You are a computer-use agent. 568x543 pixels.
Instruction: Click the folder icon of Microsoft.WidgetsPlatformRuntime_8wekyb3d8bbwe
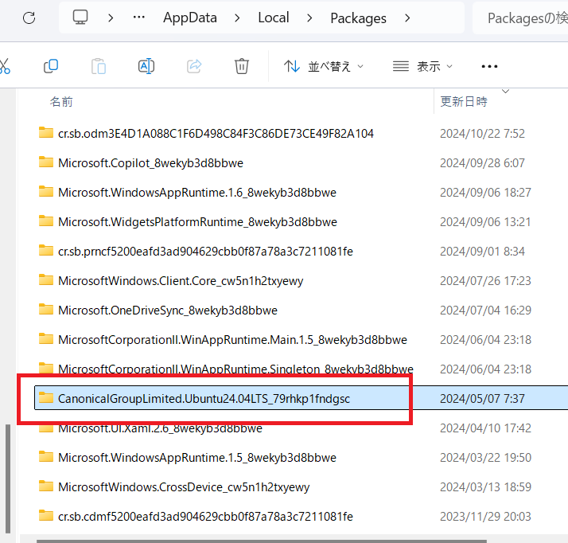(46, 221)
